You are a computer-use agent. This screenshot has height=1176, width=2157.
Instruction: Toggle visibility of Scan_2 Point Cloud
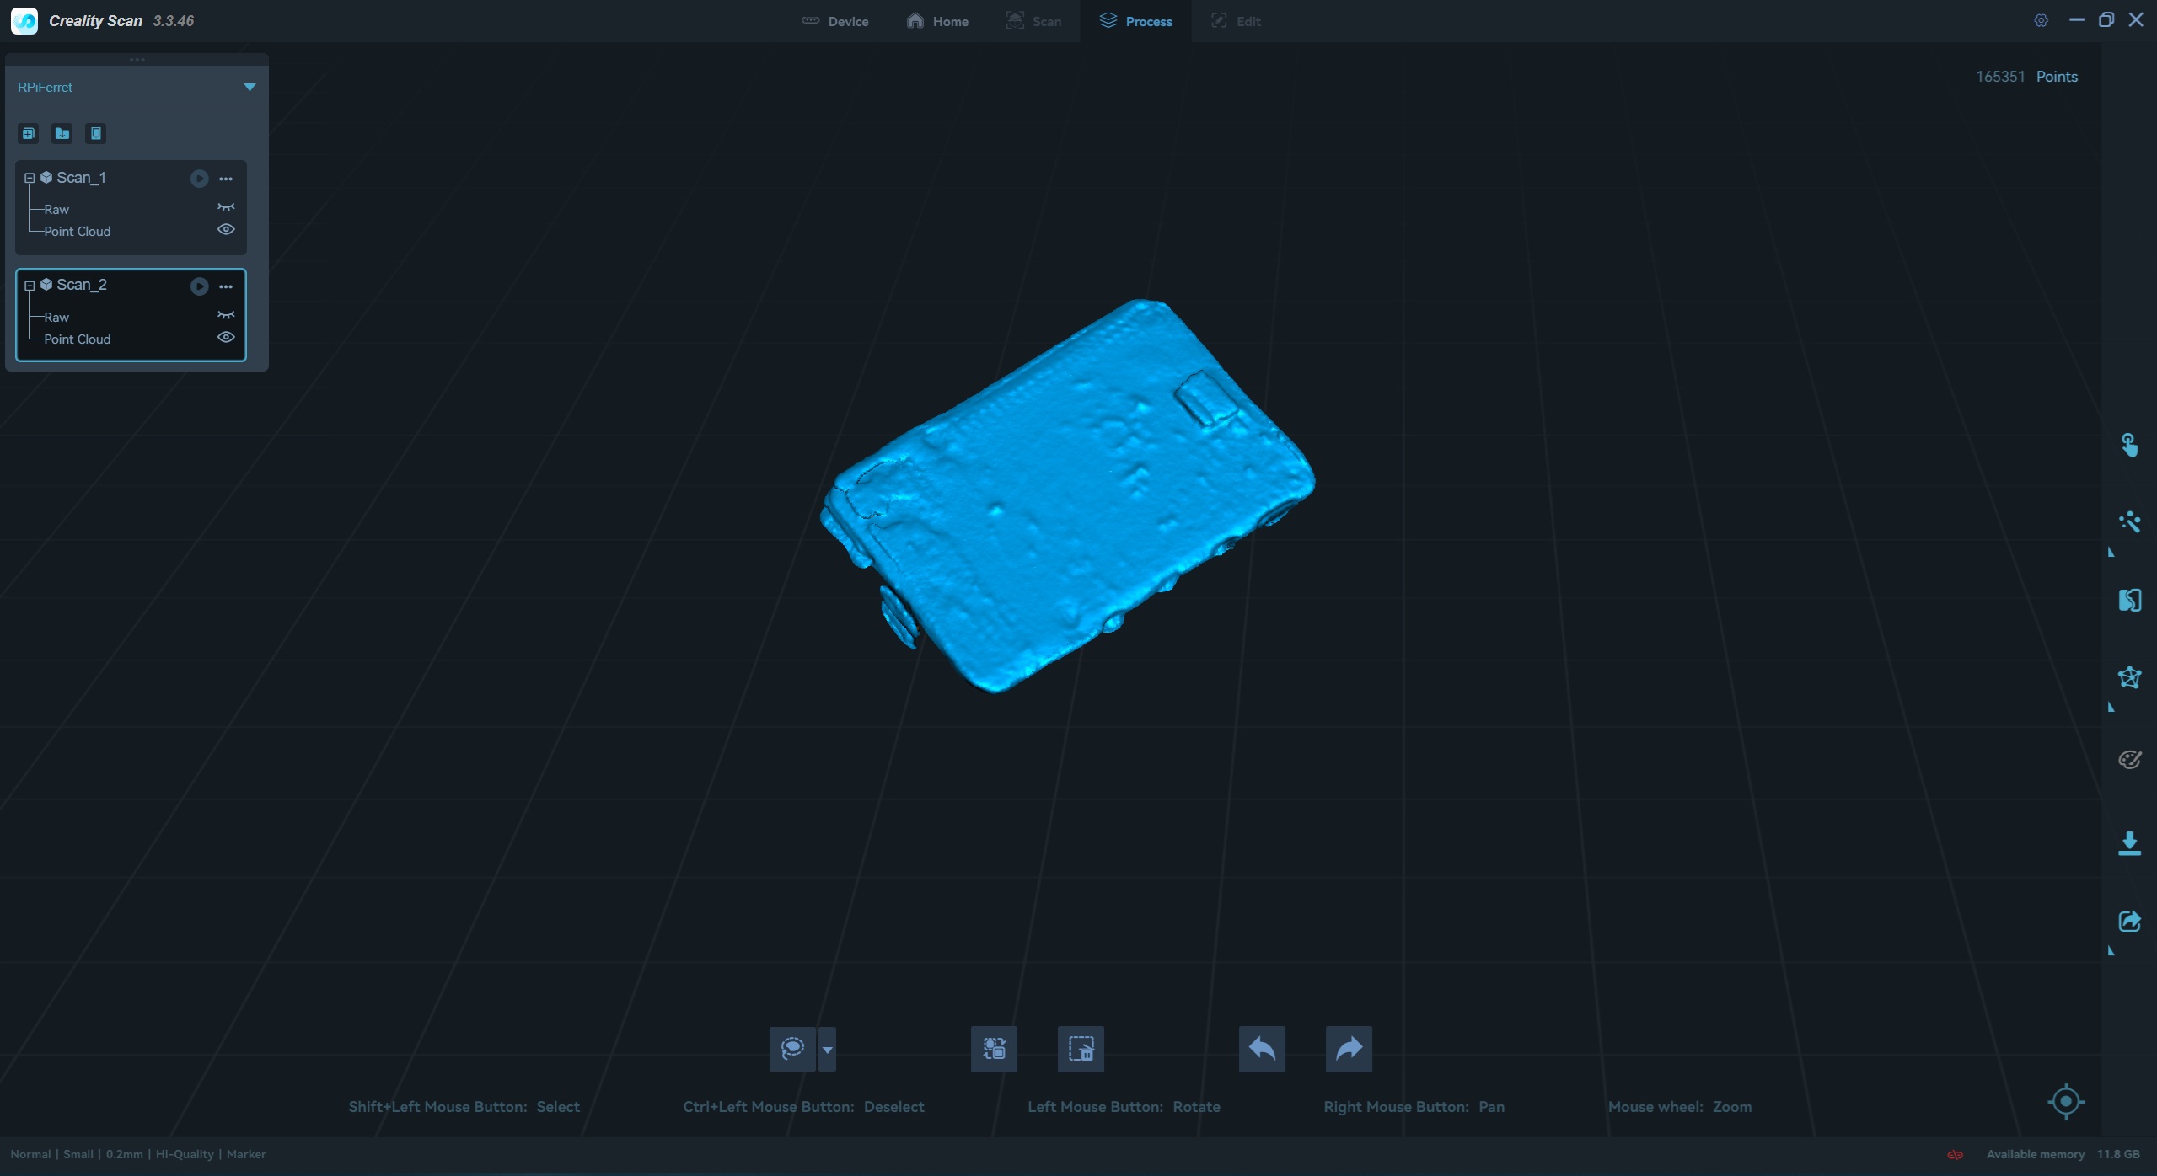coord(226,337)
